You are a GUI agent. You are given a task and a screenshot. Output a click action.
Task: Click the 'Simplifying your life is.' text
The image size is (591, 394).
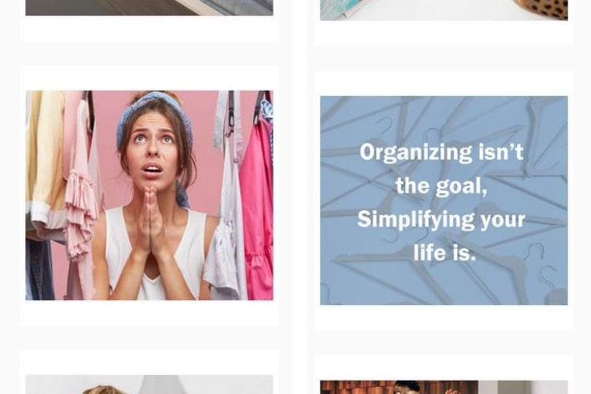[x=441, y=236]
